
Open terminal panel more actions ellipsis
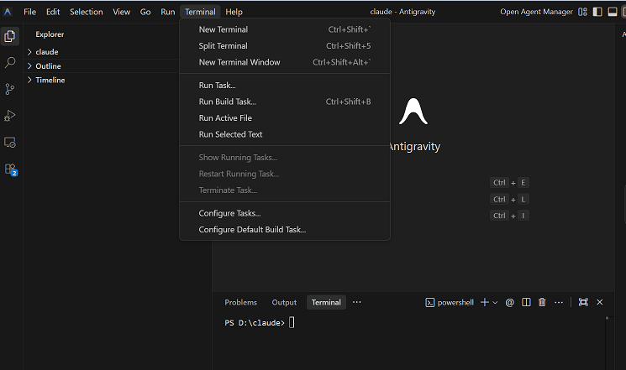(559, 303)
